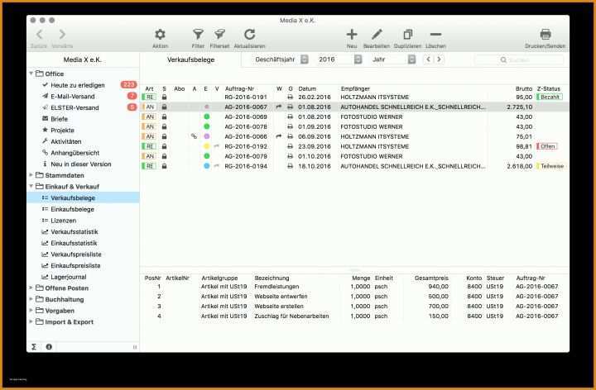Viewport: 596px width, 390px height.
Task: Open Lagerjournal in sidebar
Action: coord(69,277)
